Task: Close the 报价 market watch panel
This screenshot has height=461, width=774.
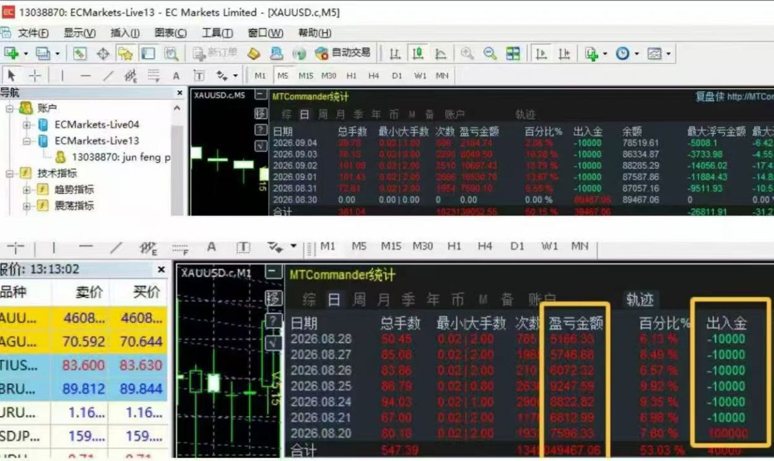Action: coord(161,270)
